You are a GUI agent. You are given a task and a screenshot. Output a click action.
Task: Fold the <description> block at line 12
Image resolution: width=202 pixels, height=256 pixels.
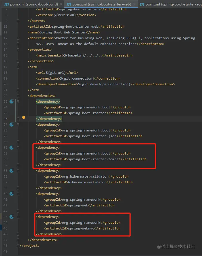point(18,38)
